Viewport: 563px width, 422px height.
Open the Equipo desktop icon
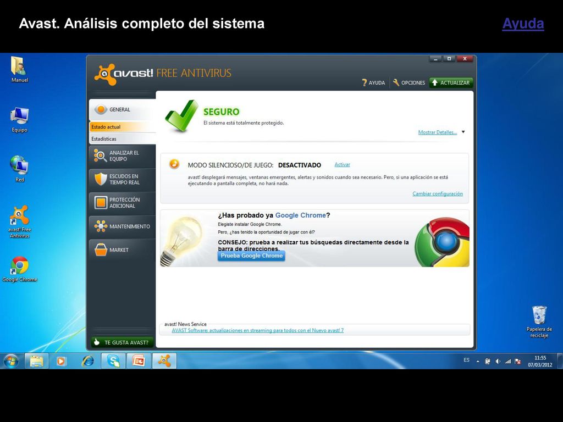point(19,120)
